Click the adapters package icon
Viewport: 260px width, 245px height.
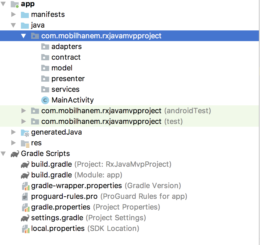point(45,46)
